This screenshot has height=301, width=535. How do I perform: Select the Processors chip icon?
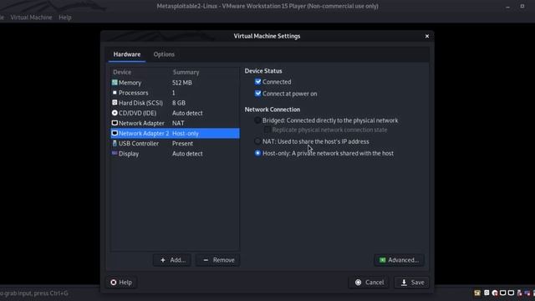pos(115,93)
